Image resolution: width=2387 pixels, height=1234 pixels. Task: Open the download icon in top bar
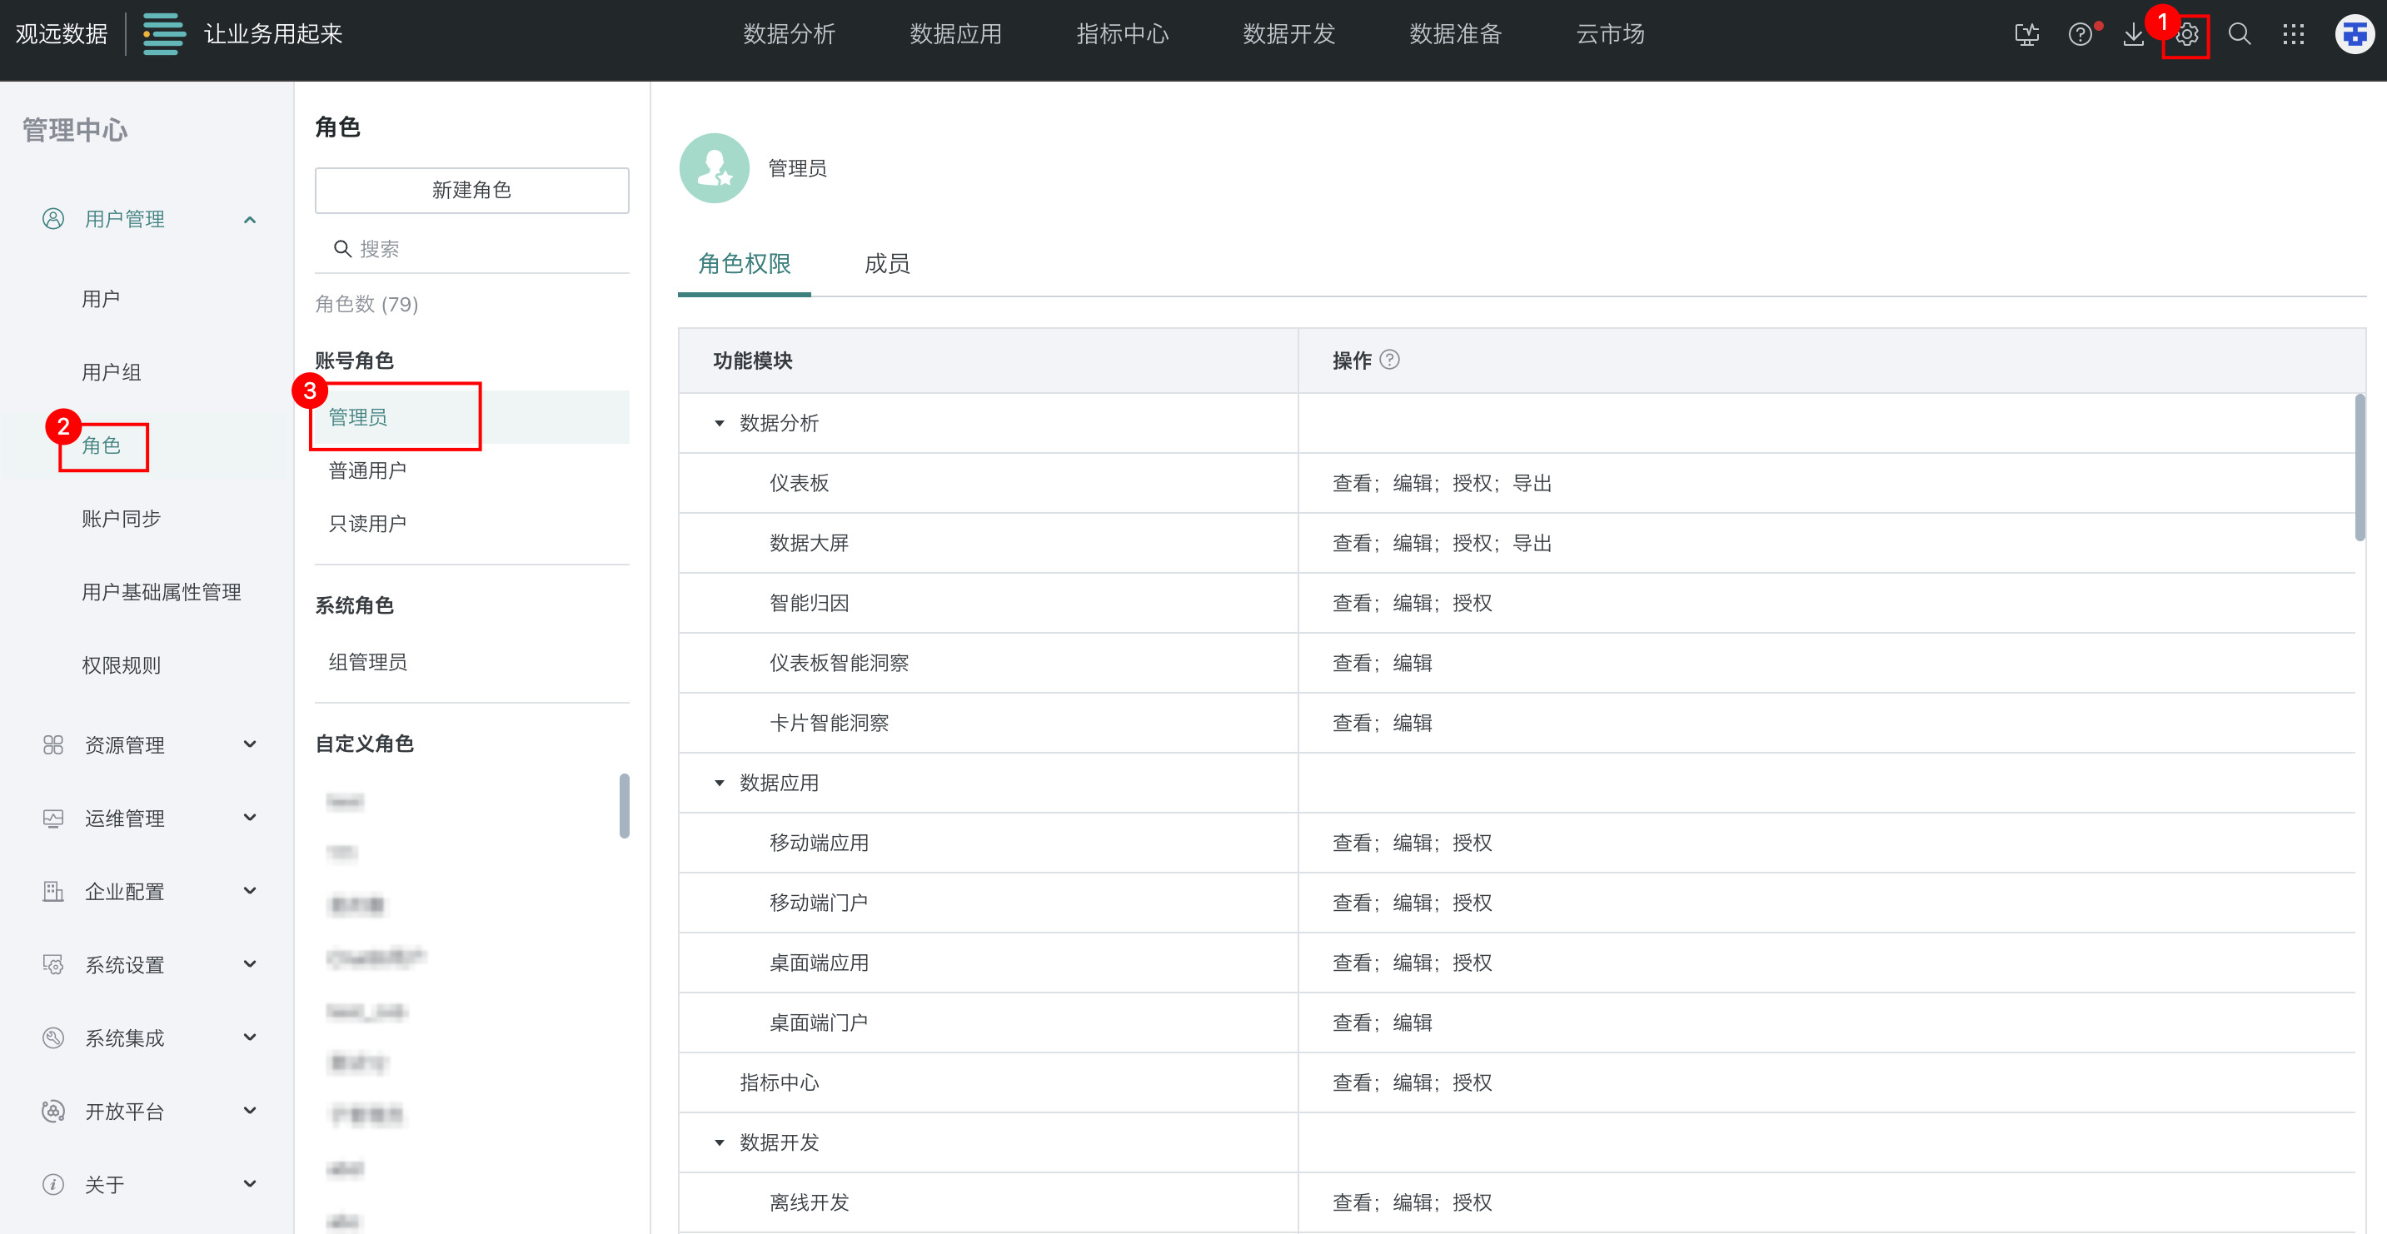[2133, 35]
